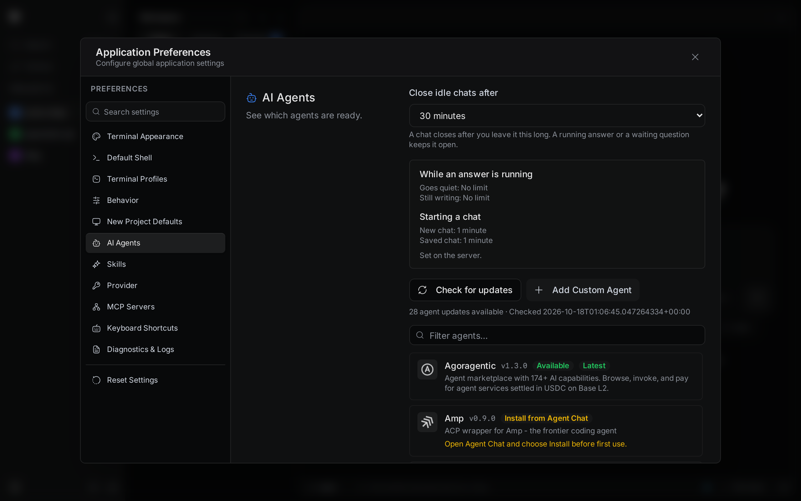The height and width of the screenshot is (501, 801).
Task: Open Terminal Appearance preferences
Action: pos(155,137)
